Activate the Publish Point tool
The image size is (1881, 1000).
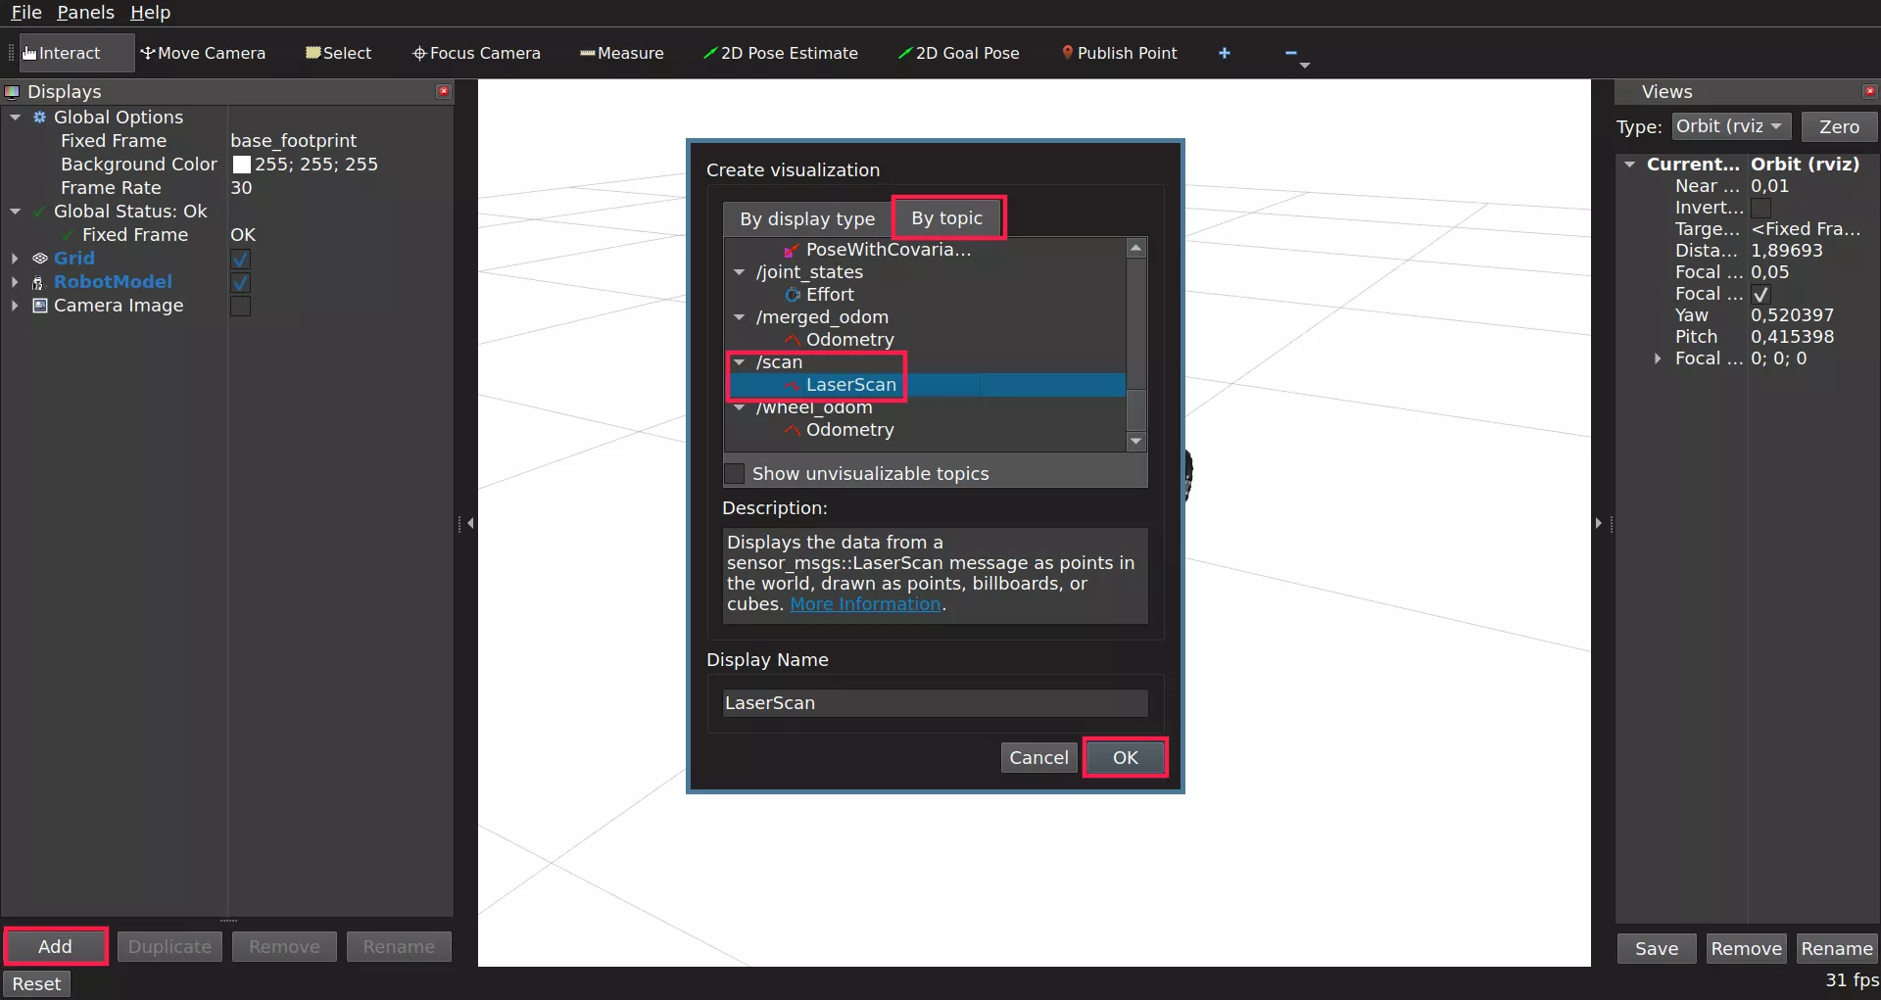tap(1119, 53)
